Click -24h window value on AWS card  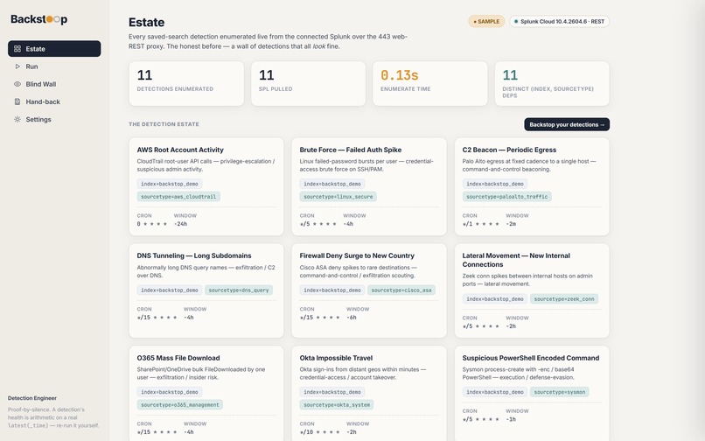click(x=181, y=224)
